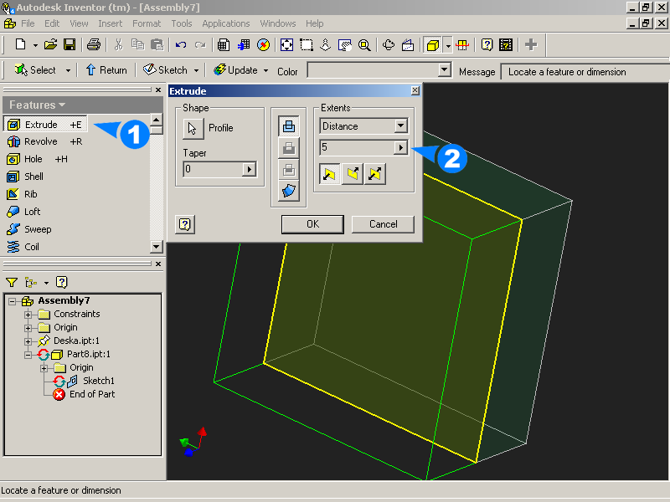Select the Revolve feature tool
670x502 pixels.
[x=44, y=141]
